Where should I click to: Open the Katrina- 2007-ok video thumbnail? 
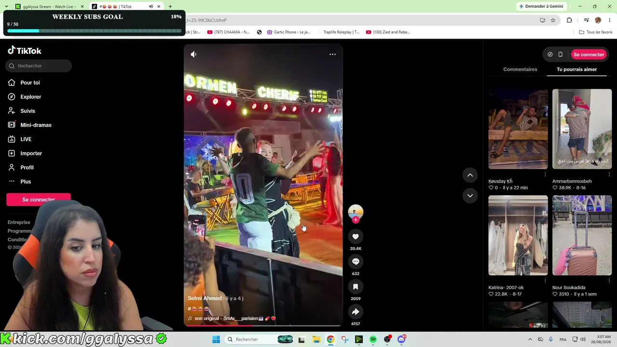point(518,235)
